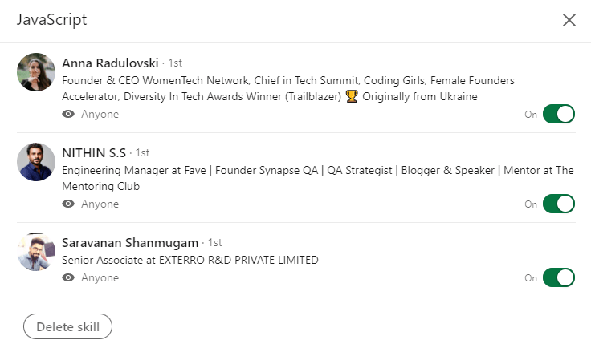Click eye visibility icon under NITHIN S.S
This screenshot has width=591, height=344.
[68, 204]
